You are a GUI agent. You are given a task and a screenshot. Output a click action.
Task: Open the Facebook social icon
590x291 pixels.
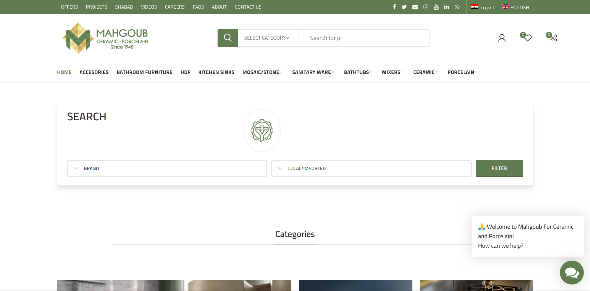pos(394,7)
